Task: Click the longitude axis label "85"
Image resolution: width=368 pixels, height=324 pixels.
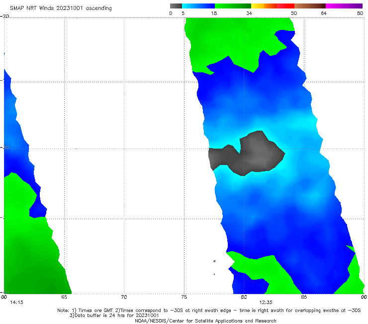Action: click(x=304, y=297)
